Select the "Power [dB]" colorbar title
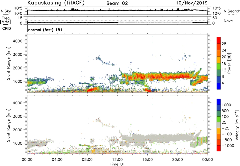This screenshot has width=240, height=166. click(229, 63)
